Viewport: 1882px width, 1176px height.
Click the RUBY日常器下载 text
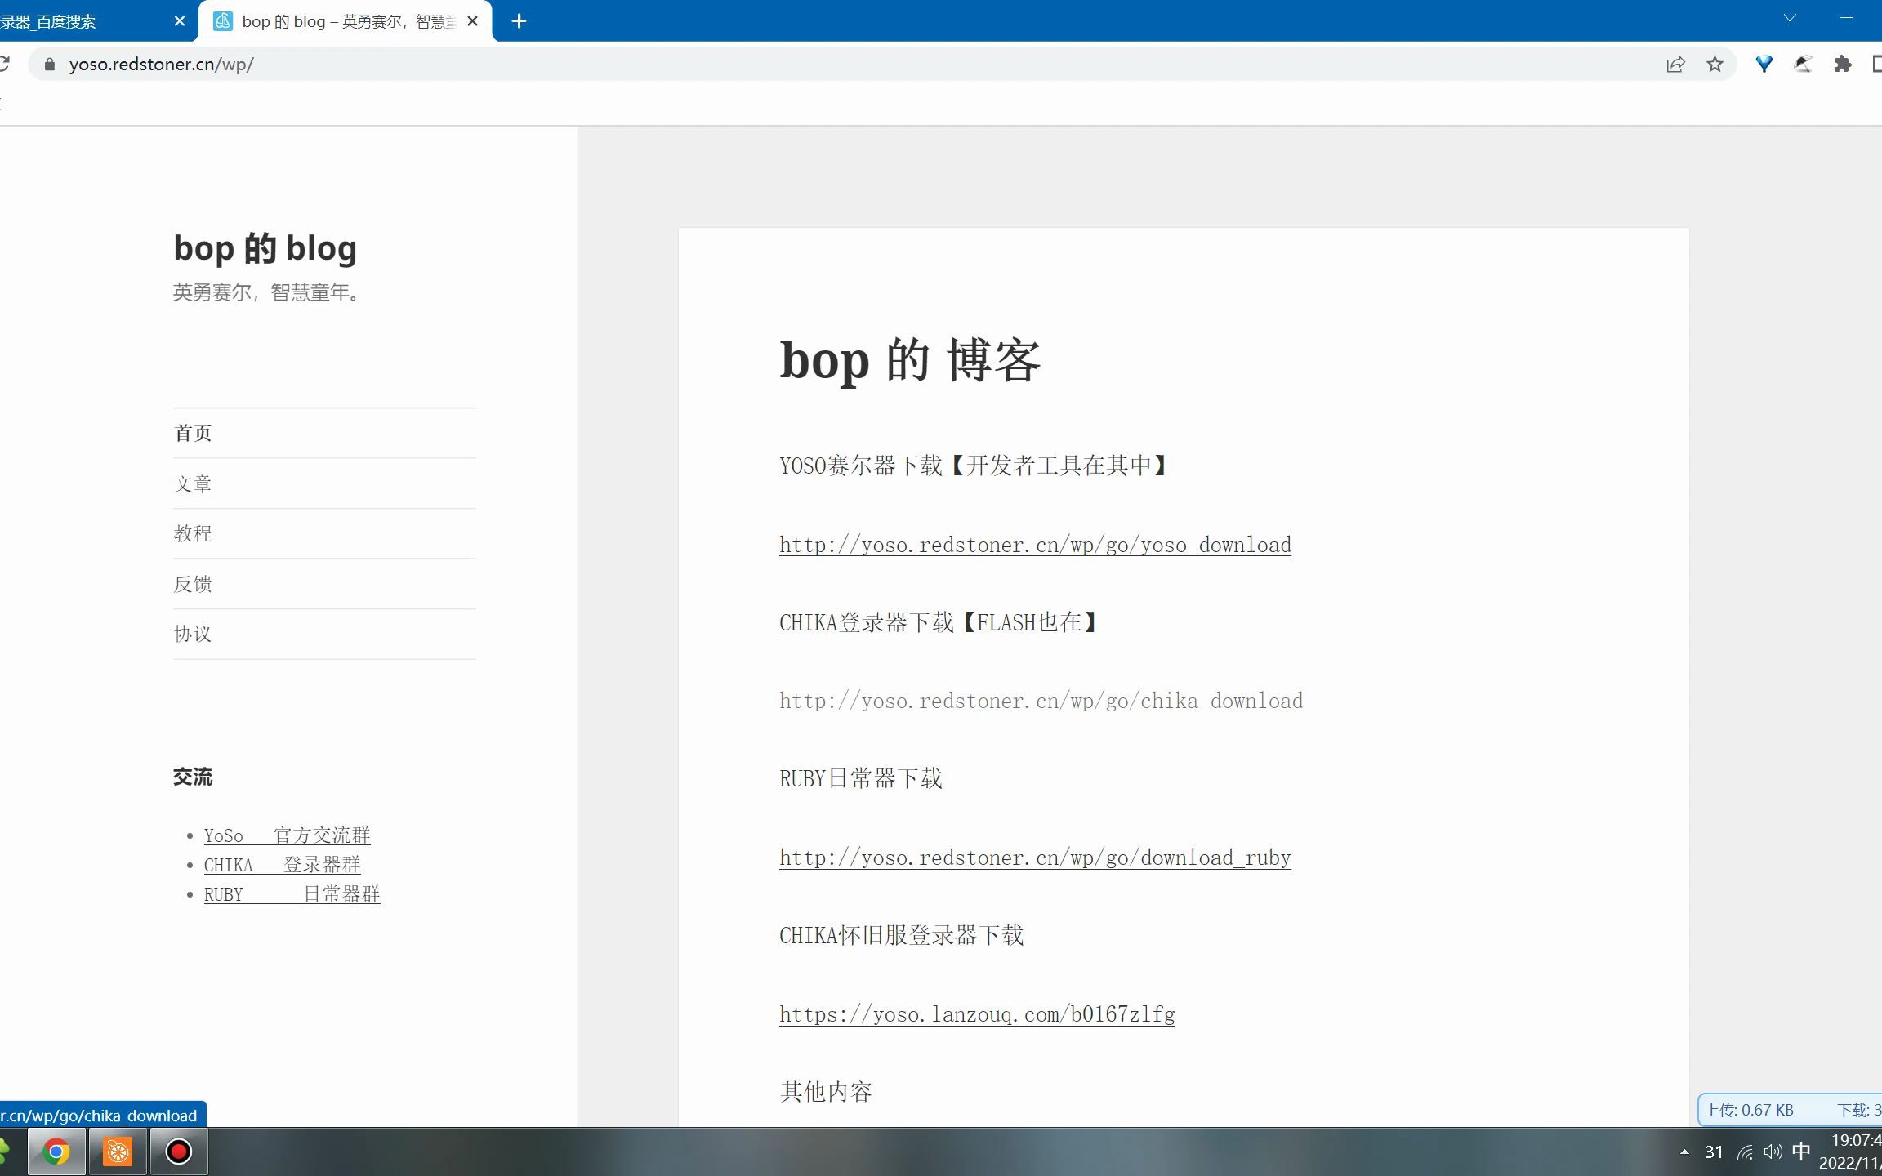pos(861,778)
